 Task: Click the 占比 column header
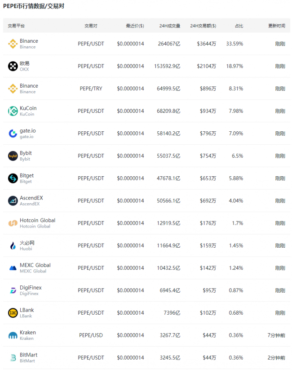point(239,26)
